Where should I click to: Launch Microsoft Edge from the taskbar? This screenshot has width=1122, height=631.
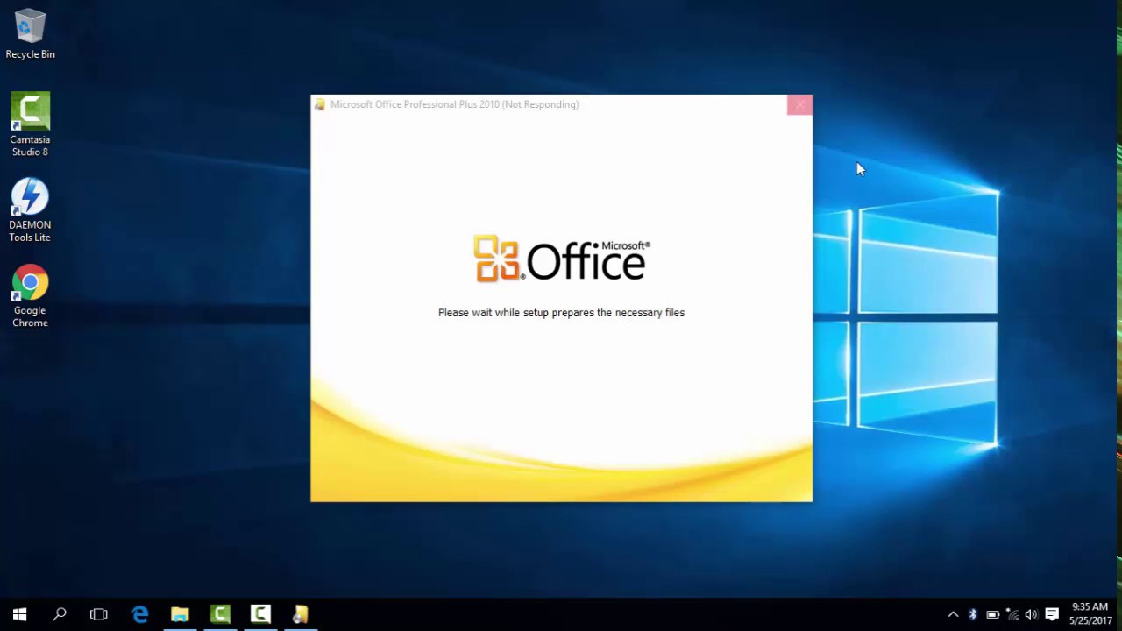pos(140,614)
